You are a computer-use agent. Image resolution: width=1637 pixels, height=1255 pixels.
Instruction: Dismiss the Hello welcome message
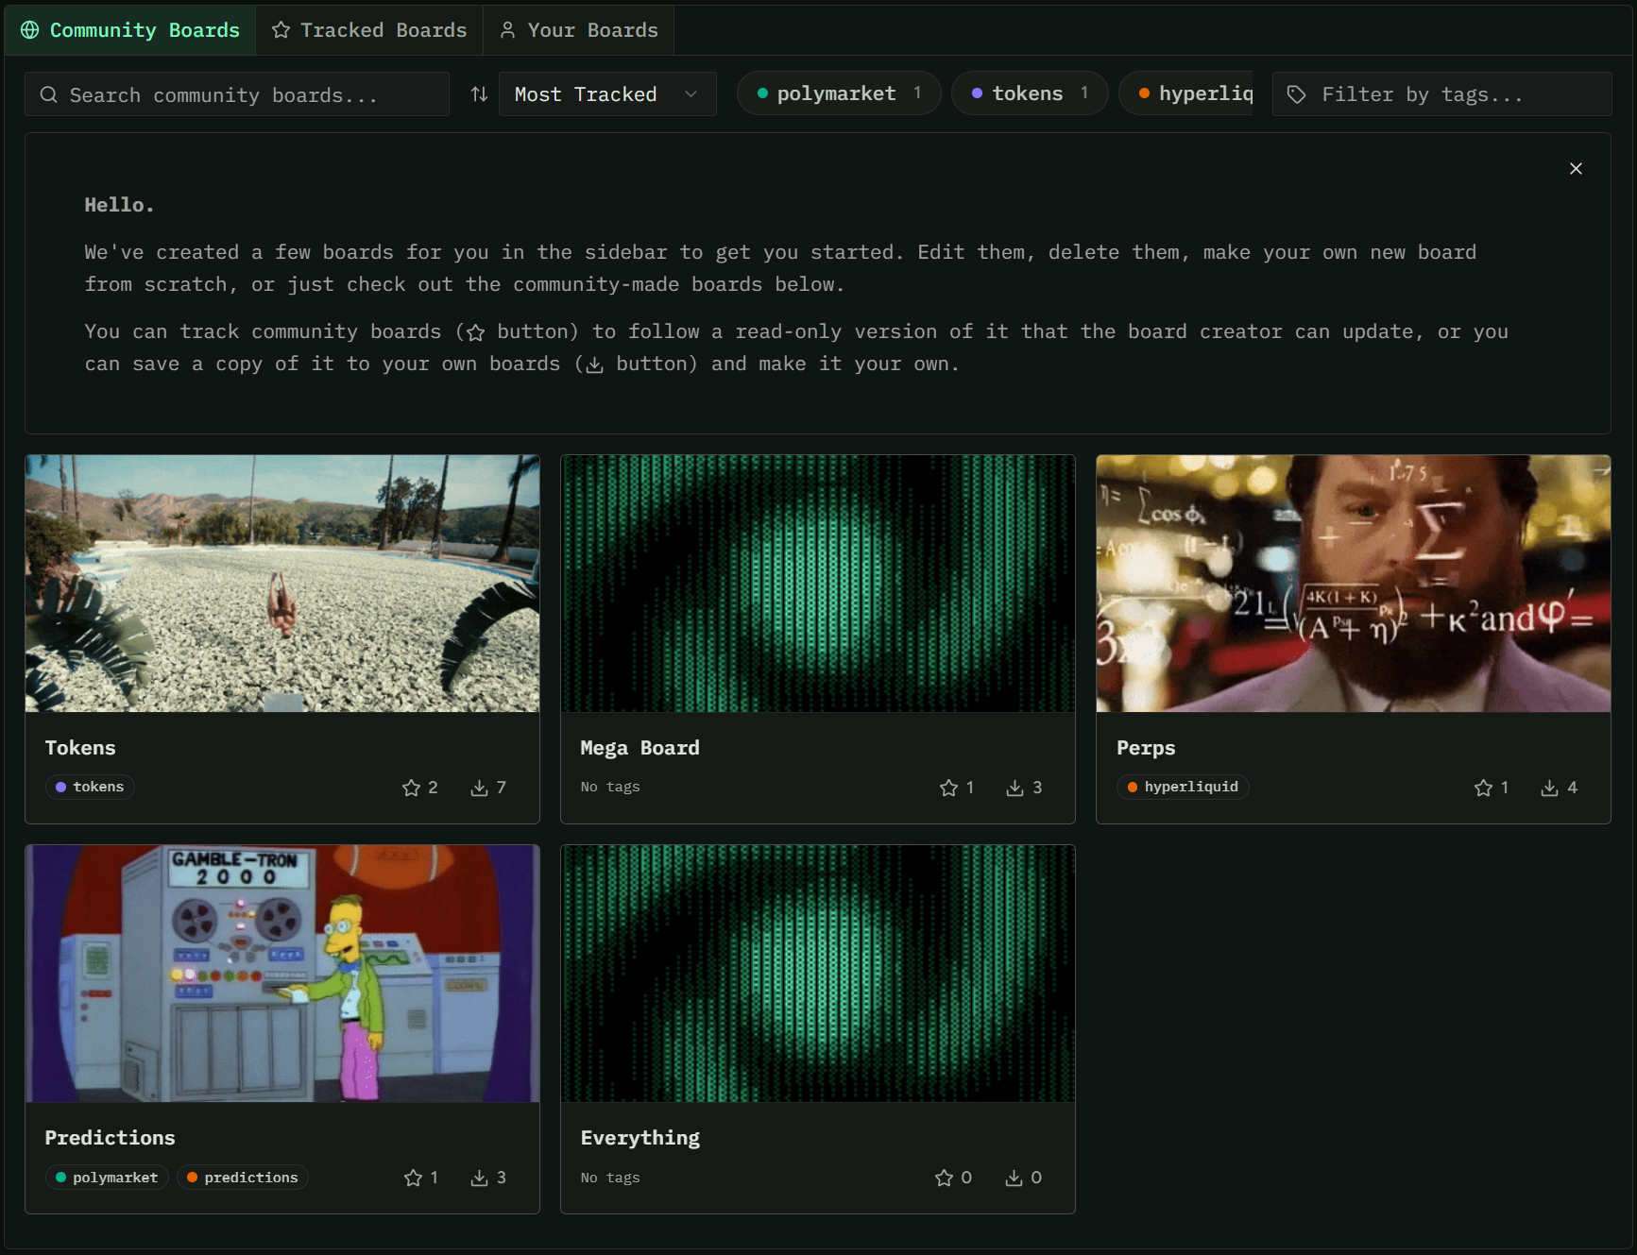(1575, 169)
